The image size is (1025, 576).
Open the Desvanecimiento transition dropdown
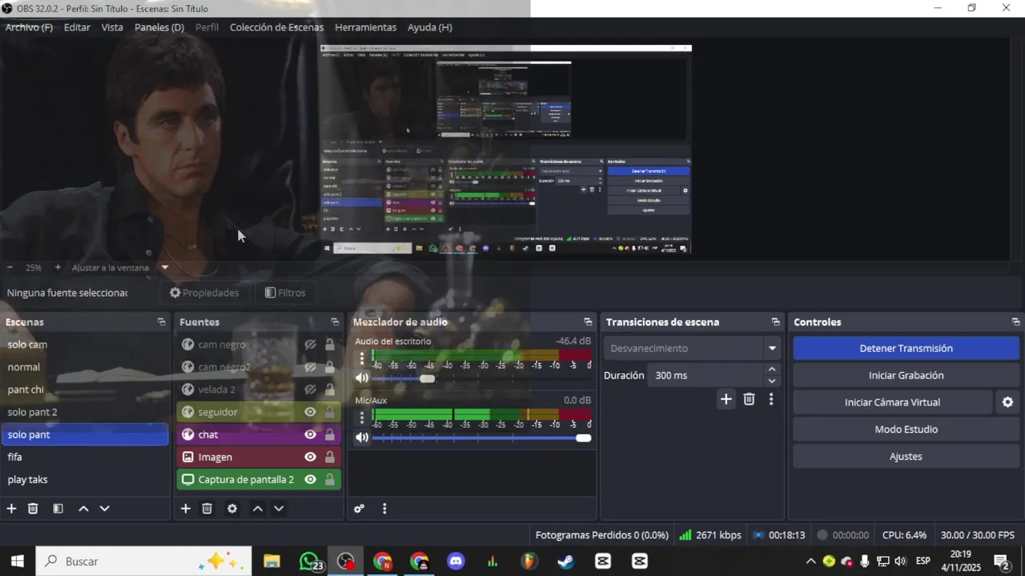pos(772,349)
